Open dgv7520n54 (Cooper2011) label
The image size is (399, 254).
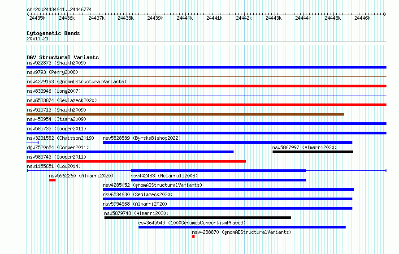58,147
